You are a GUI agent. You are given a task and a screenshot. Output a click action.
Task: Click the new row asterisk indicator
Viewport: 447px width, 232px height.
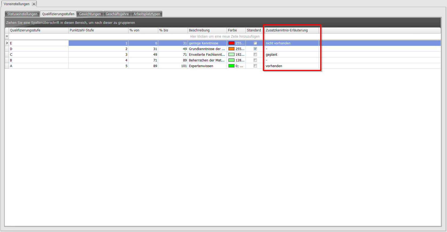(x=7, y=36)
